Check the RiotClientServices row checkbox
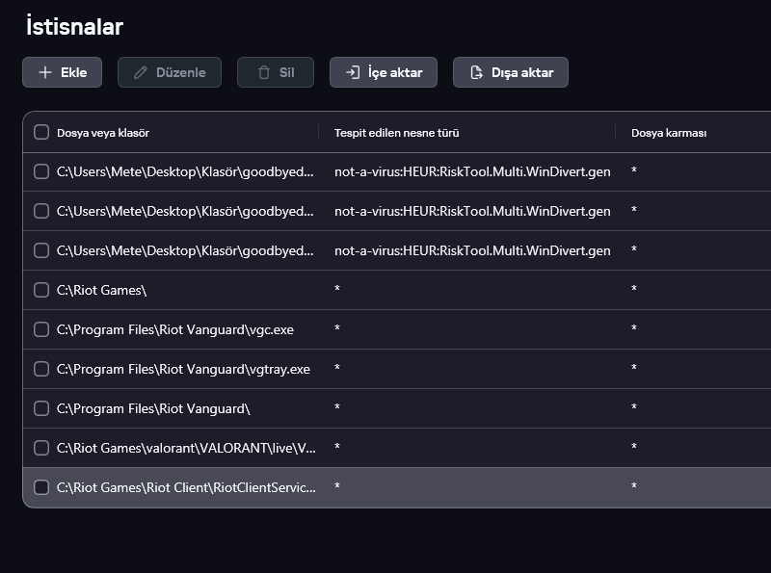Image resolution: width=771 pixels, height=573 pixels. tap(41, 487)
